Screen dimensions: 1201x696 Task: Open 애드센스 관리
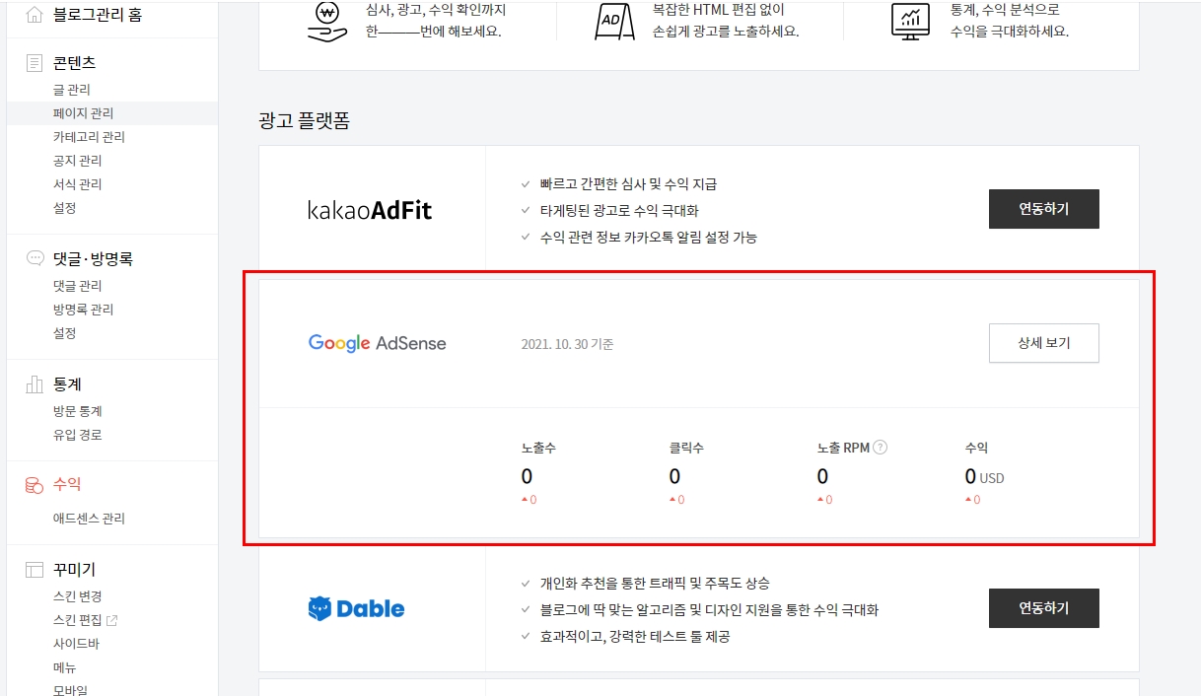point(89,519)
